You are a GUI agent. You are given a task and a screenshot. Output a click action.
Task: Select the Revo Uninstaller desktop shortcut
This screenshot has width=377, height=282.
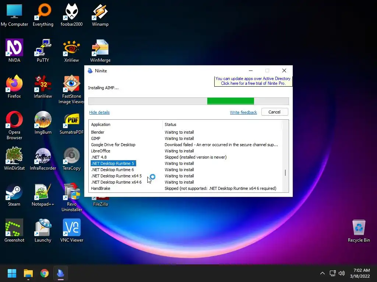click(72, 197)
